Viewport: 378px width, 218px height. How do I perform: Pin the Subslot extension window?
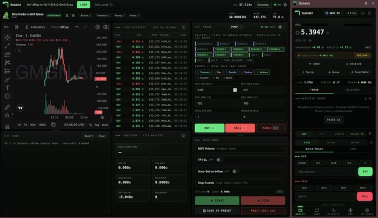366,3
